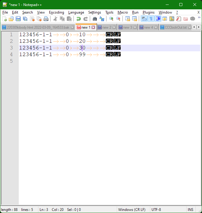Click the value 10 on line 1
The image size is (202, 213).
(82, 34)
